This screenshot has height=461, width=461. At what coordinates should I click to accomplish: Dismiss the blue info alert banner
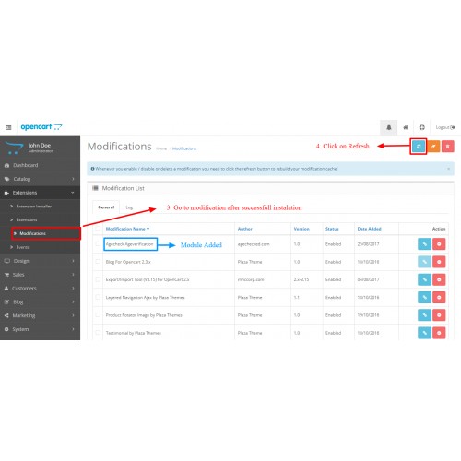click(448, 169)
